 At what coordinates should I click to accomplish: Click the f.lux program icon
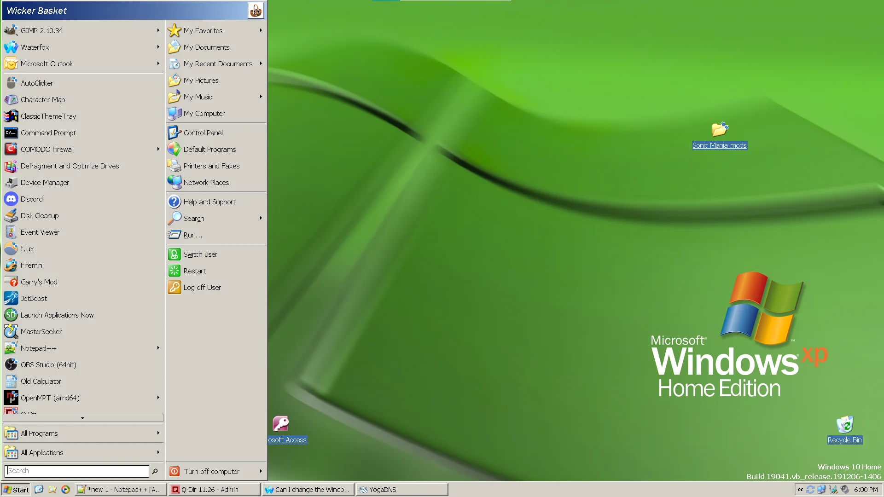(11, 249)
